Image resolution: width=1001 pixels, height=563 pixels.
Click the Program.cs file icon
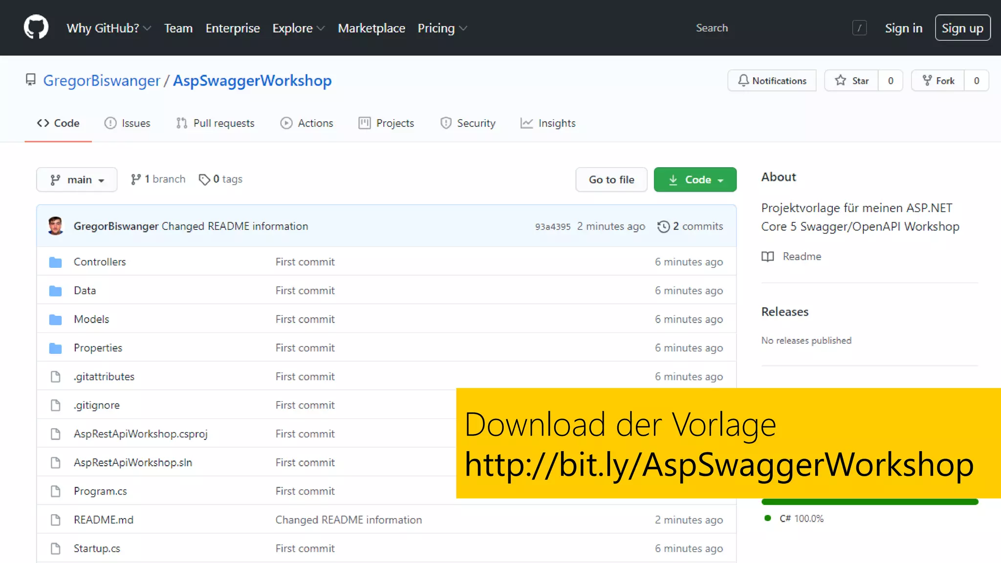[56, 491]
